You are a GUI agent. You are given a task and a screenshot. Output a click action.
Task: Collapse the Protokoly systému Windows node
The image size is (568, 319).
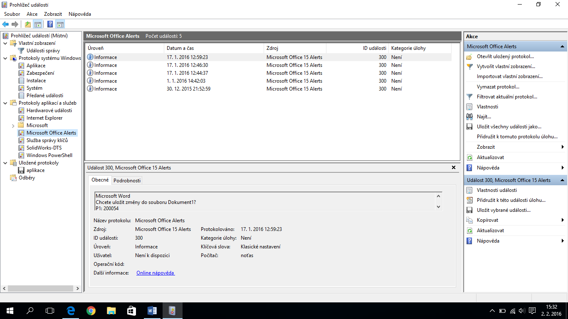[x=5, y=58]
